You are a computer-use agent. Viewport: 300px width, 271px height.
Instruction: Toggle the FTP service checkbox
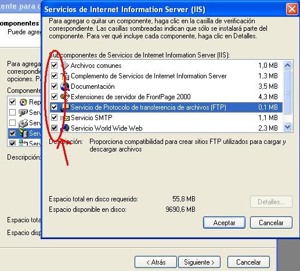[54, 107]
